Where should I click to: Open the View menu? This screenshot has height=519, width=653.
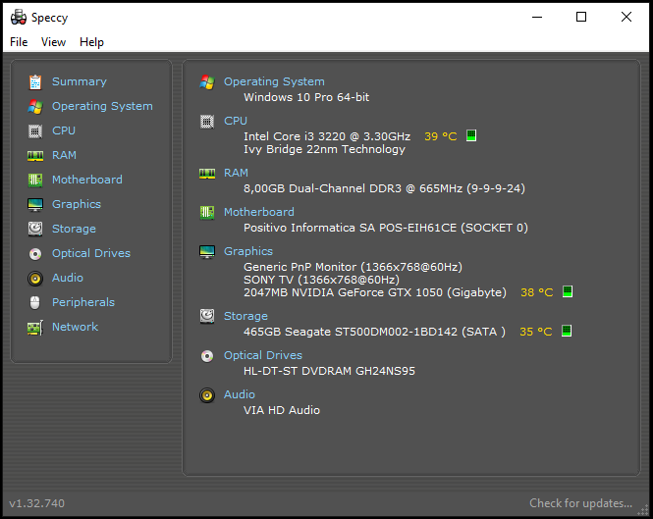53,42
